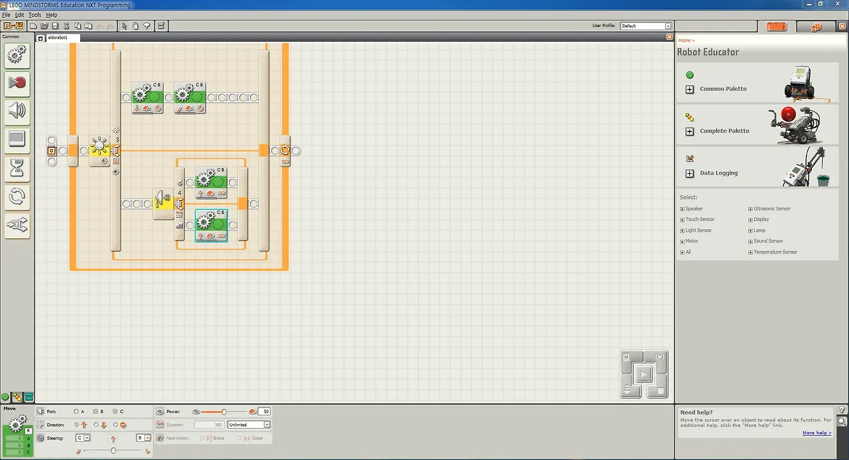Image resolution: width=849 pixels, height=460 pixels.
Task: Select Brake next action radio button
Action: tap(202, 438)
